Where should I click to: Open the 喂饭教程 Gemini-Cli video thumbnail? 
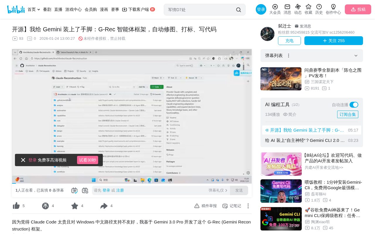click(281, 191)
